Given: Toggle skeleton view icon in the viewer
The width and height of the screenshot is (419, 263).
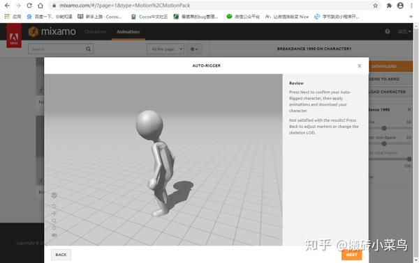Looking at the screenshot, I should [54, 196].
